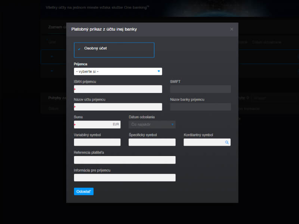
Task: Click inside the Konštantný symbol text box
Action: 204,142
